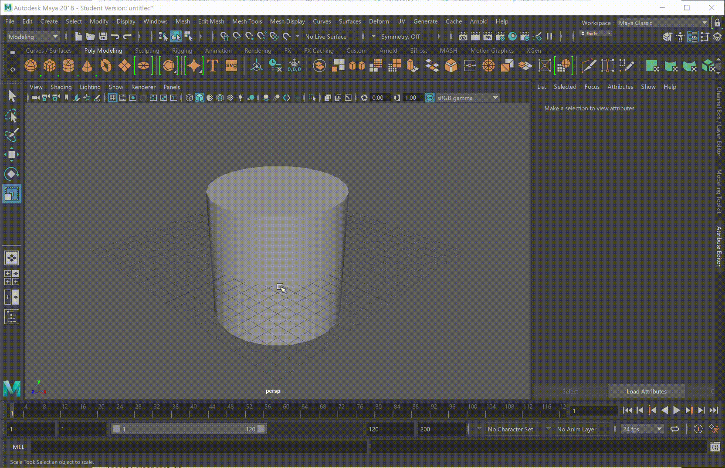Switch to the Sculpting shelf tab

click(x=147, y=51)
